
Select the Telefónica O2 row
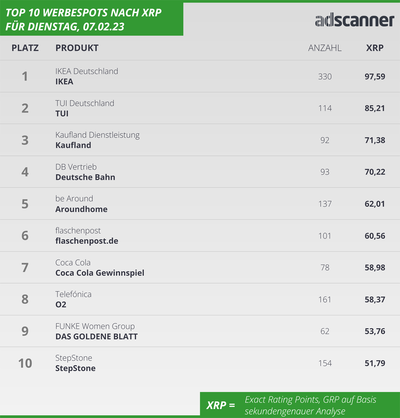click(x=200, y=299)
